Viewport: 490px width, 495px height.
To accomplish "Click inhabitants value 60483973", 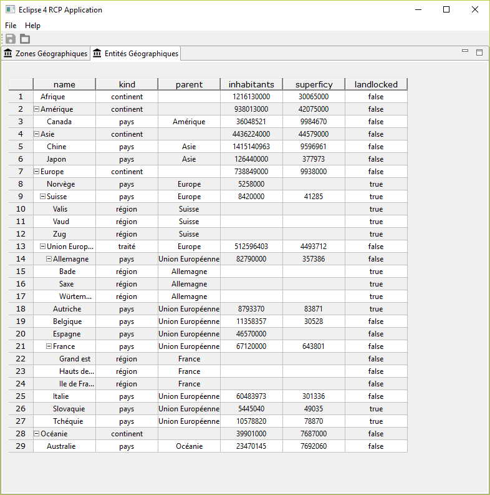I will click(251, 396).
